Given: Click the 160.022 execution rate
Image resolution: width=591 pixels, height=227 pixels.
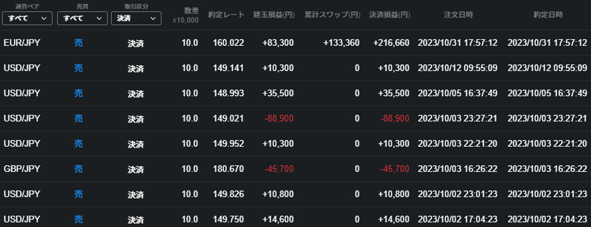Looking at the screenshot, I should [x=228, y=43].
